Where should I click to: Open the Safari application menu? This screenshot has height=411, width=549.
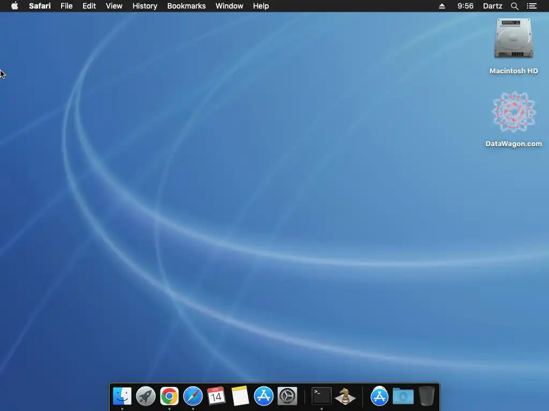40,6
